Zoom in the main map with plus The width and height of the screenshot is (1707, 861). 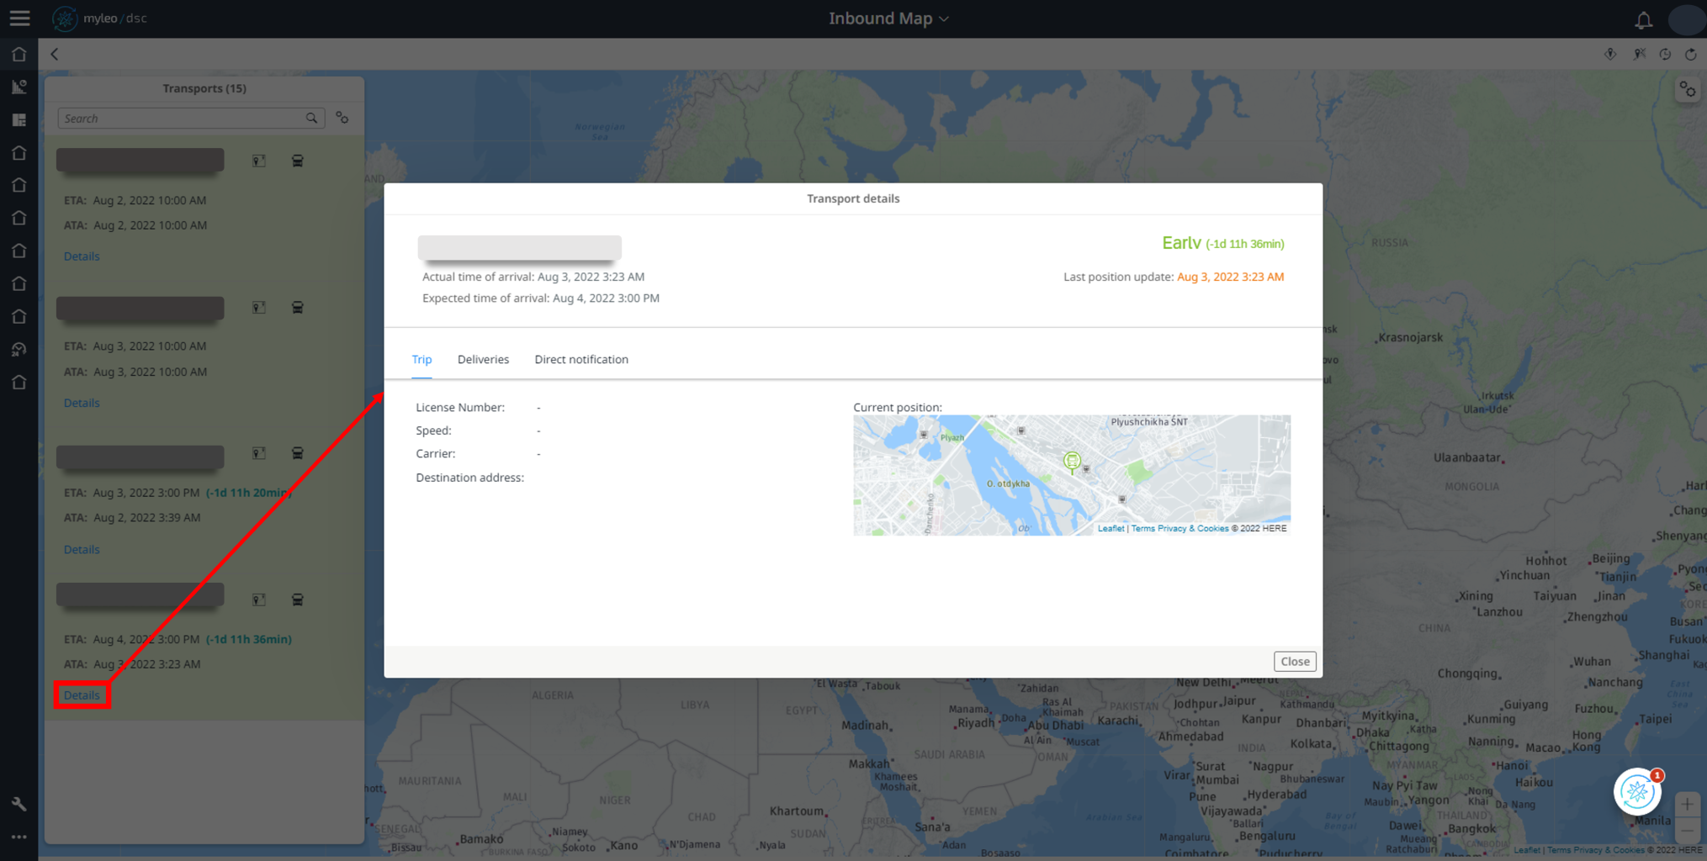coord(1687,805)
